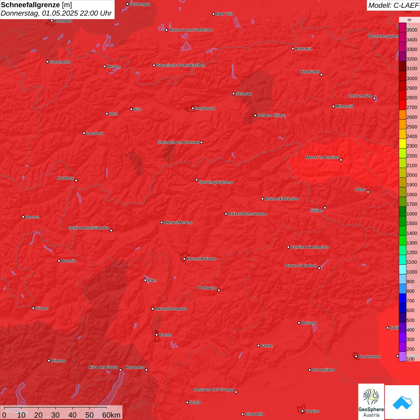The image size is (420, 420).
Task: Click the 'Schwaz' map label
Action: [x=244, y=94]
